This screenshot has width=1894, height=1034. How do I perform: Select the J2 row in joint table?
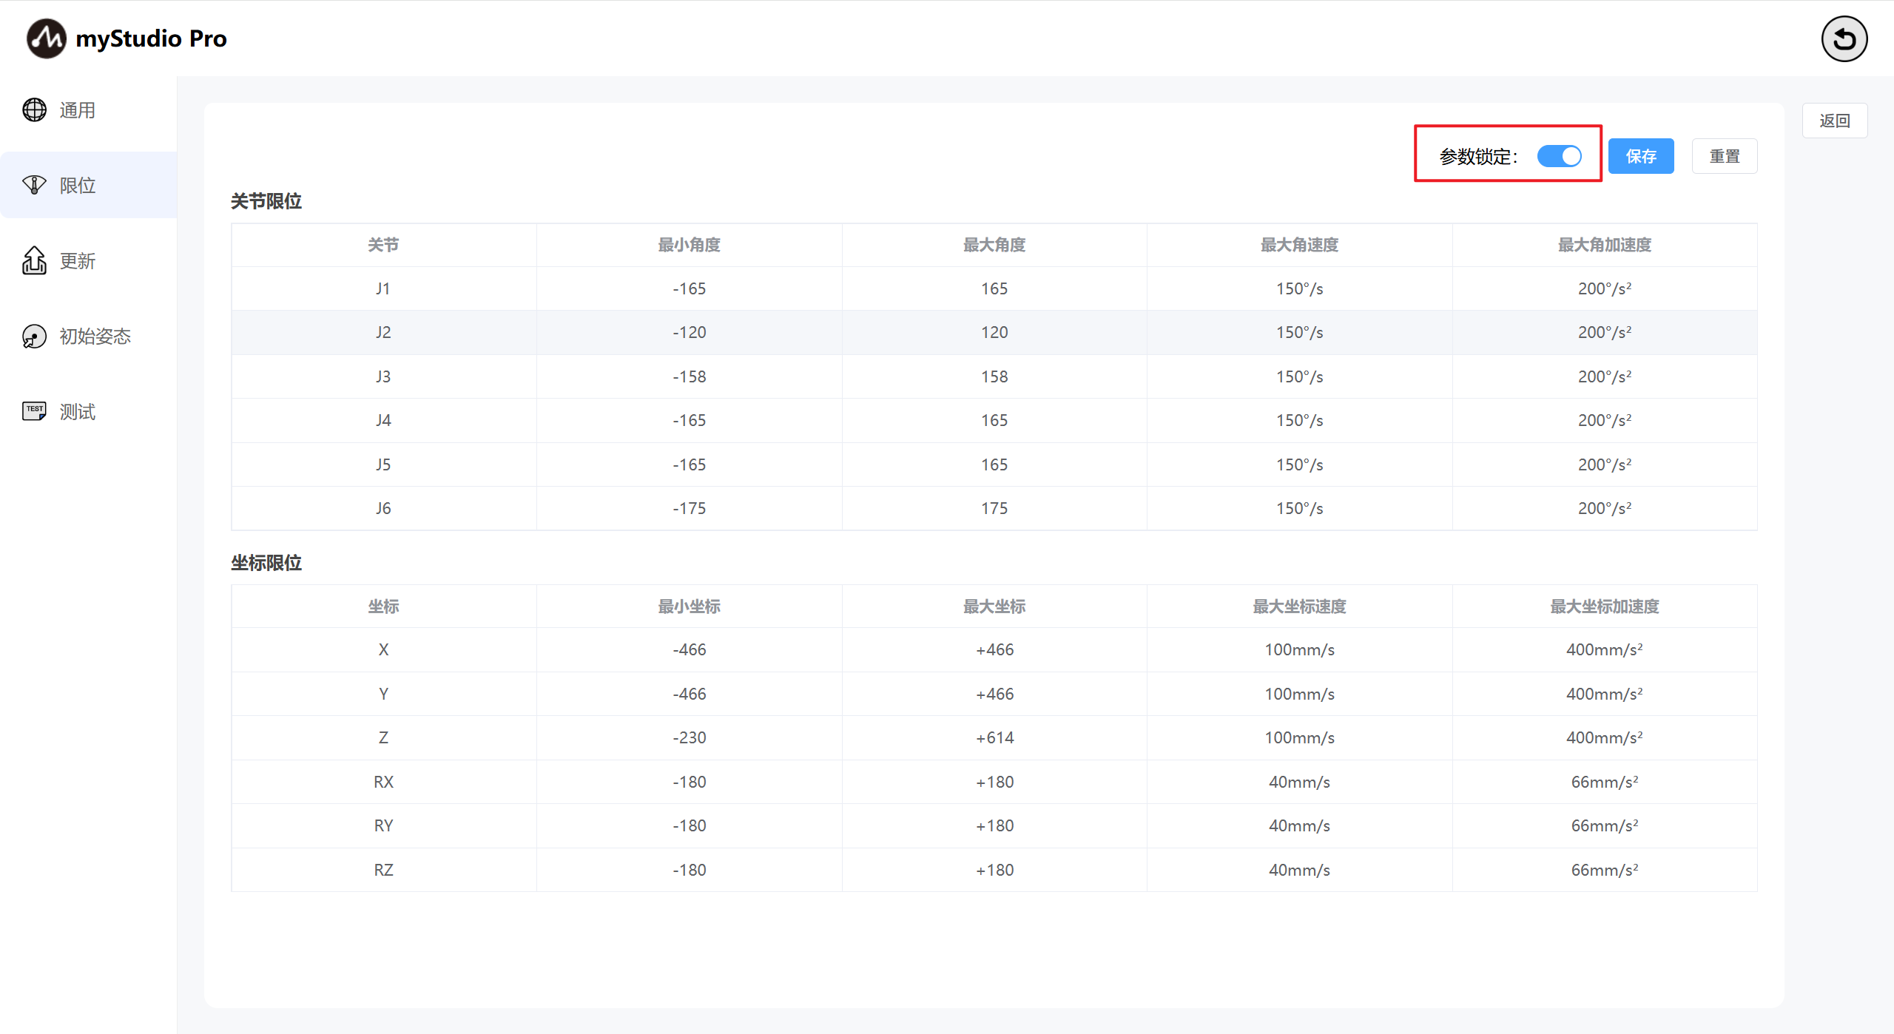pos(382,332)
